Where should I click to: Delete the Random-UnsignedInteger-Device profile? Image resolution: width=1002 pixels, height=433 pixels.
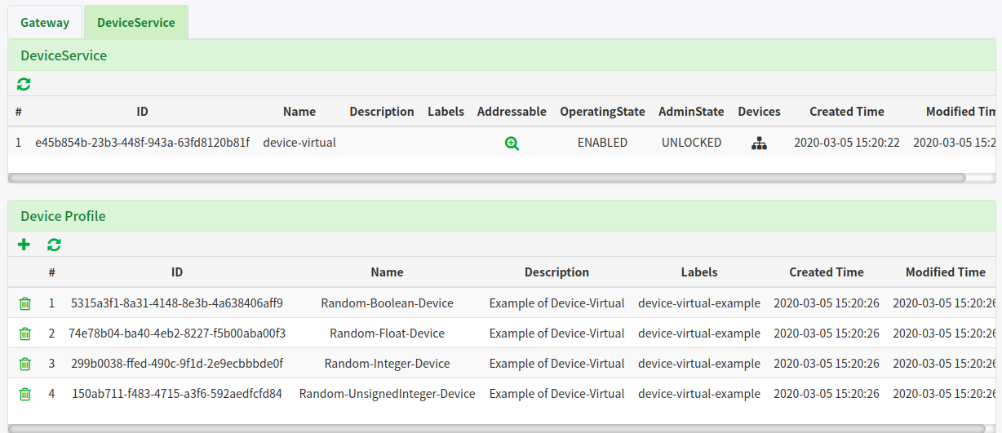pyautogui.click(x=25, y=394)
